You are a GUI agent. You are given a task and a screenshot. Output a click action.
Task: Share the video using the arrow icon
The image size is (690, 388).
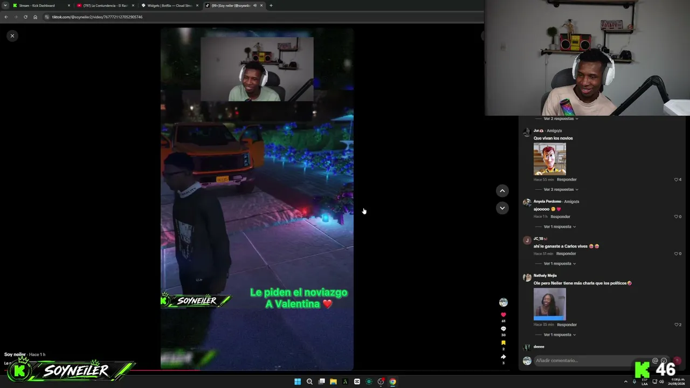[x=503, y=357]
